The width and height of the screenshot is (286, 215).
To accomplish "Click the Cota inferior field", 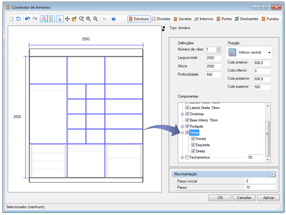I will click(262, 71).
